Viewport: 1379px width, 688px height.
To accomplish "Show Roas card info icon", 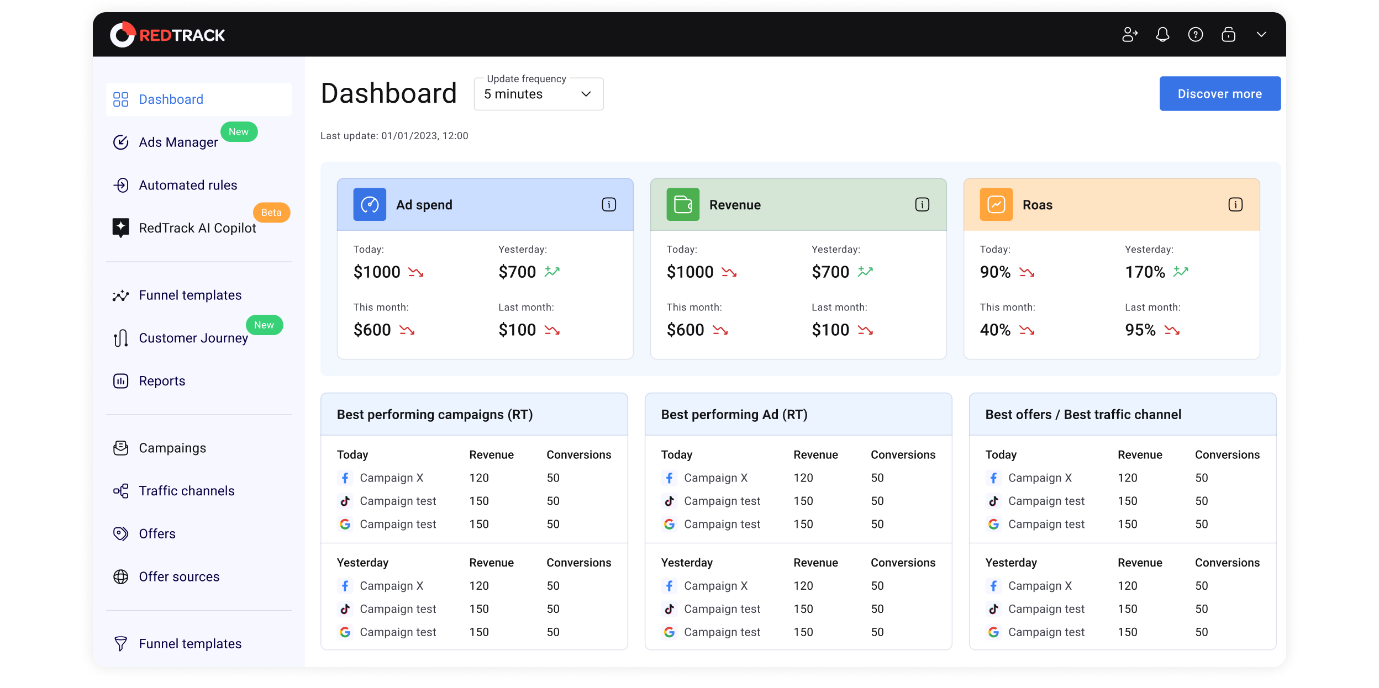I will [1235, 205].
